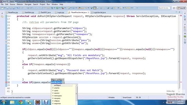
Task: Minimize the editor area
Action: tap(176, 12)
